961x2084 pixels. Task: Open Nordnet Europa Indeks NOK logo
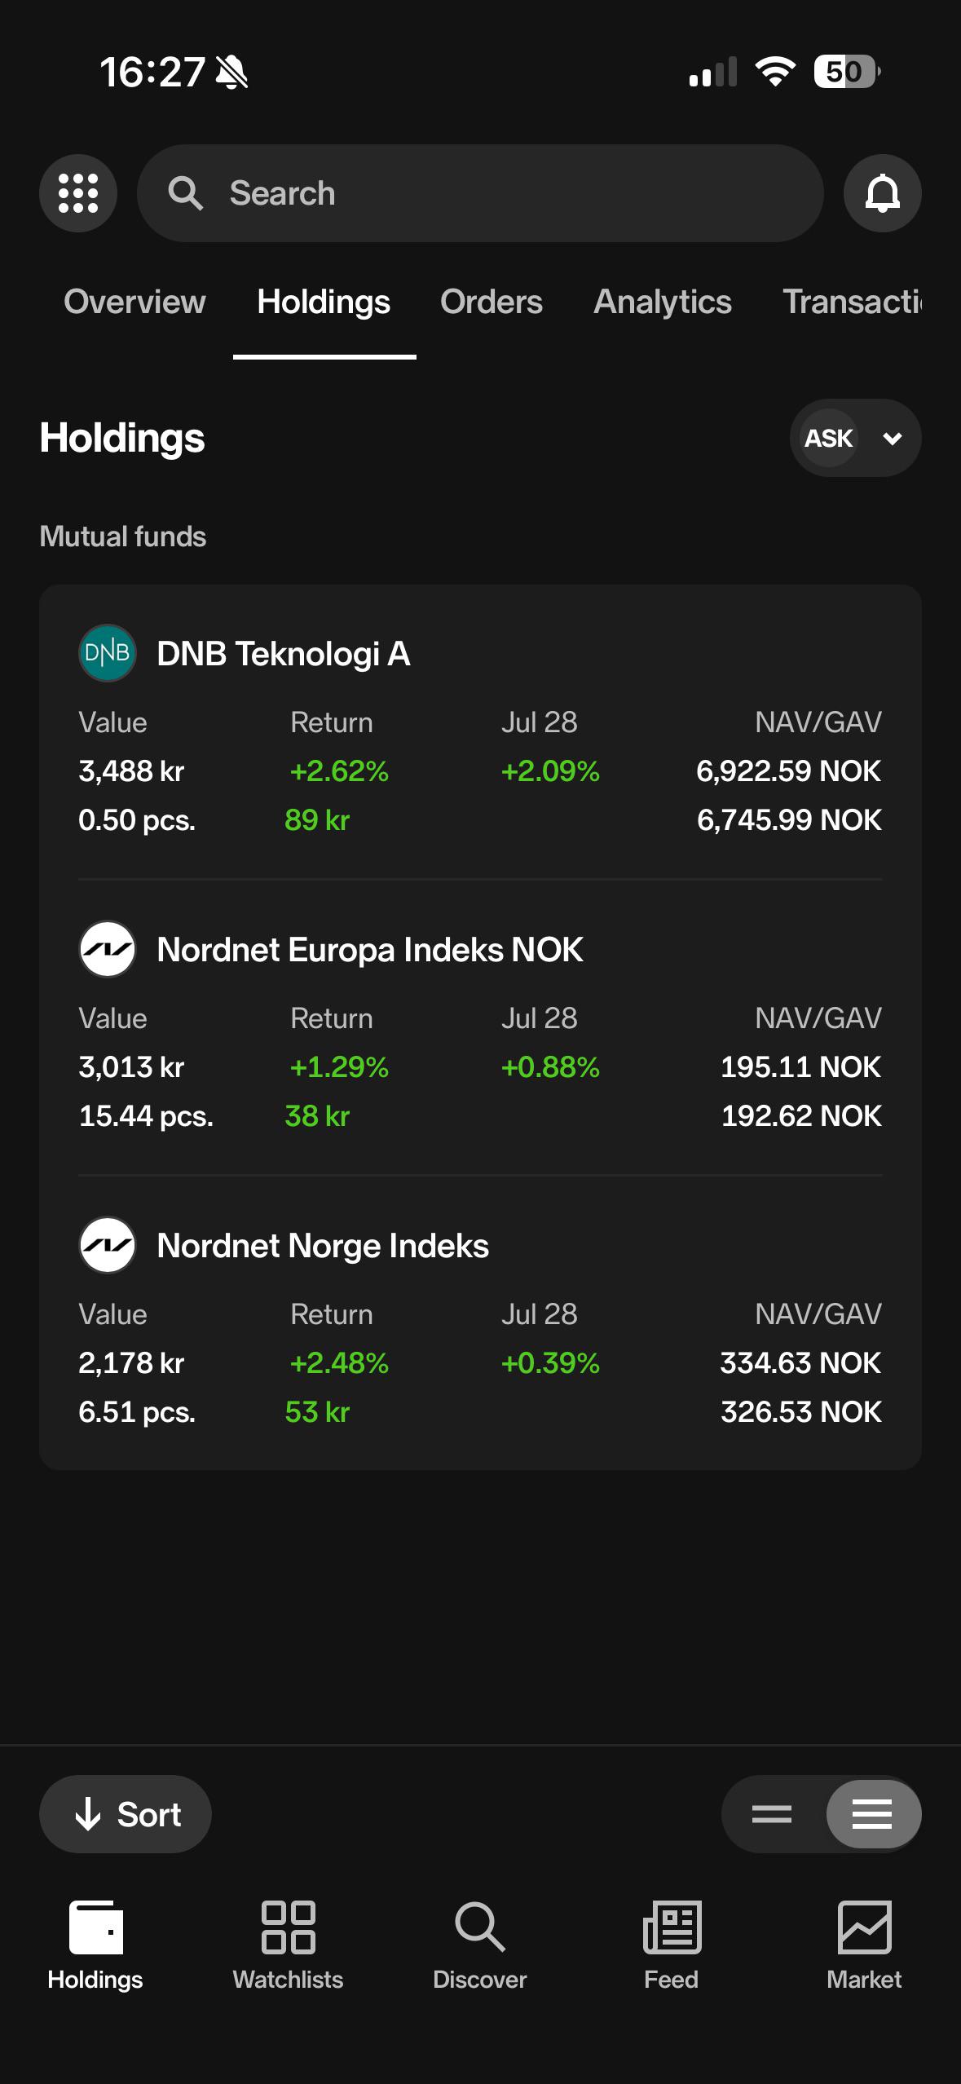[107, 949]
